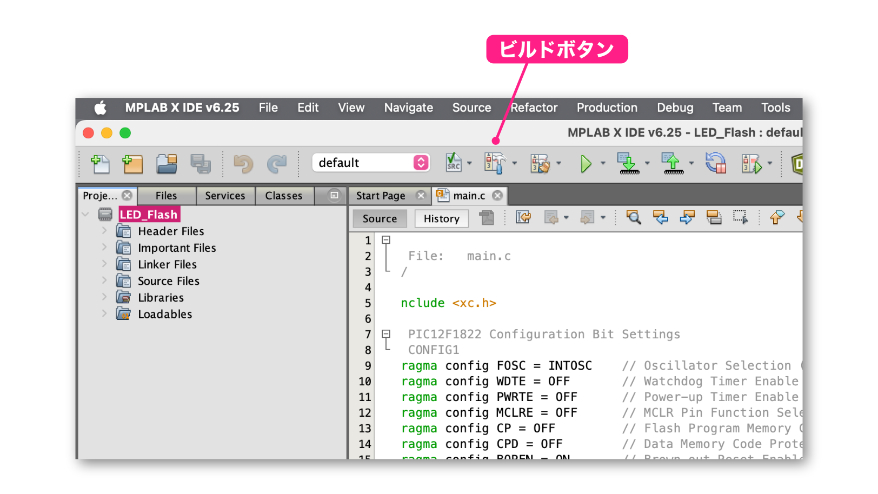The image size is (878, 494).
Task: Click the Set Project Configuration SRC icon
Action: point(453,163)
